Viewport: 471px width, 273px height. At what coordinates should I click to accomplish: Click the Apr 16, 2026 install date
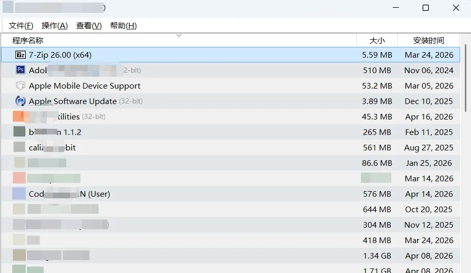click(429, 116)
